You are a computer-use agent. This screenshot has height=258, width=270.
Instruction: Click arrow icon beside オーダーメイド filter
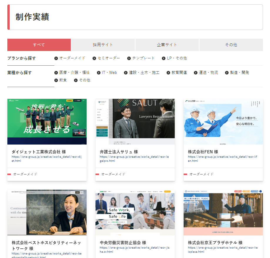pos(56,58)
